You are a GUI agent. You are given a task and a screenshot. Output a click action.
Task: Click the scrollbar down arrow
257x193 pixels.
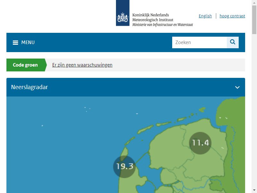254,190
